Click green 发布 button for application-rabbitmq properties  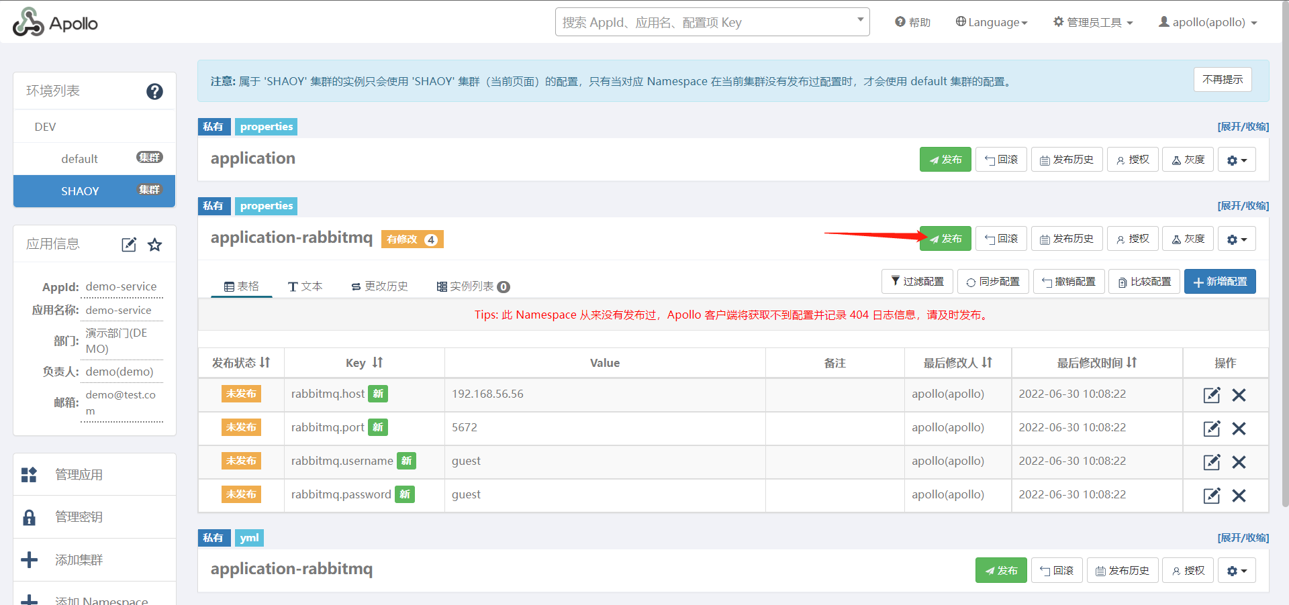945,239
